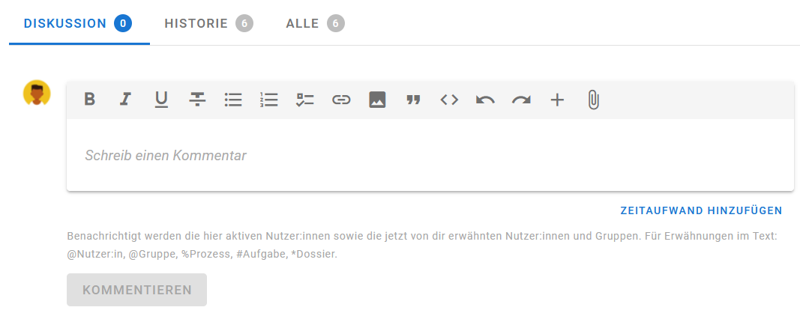Viewport: 800px width, 331px height.
Task: Insert a code block
Action: pos(449,100)
